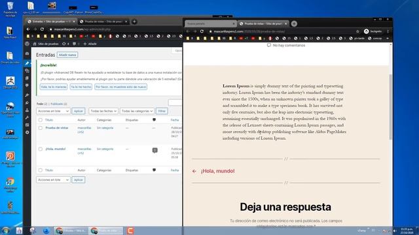Screen dimensions: 419x235
Task: Tick select-all checkbox in table header
Action: click(x=41, y=120)
